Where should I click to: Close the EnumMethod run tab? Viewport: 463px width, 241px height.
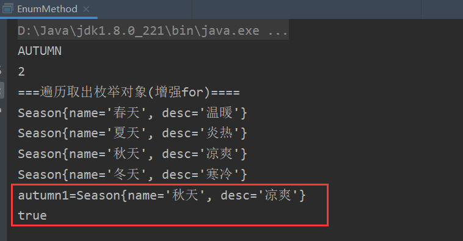[x=86, y=9]
